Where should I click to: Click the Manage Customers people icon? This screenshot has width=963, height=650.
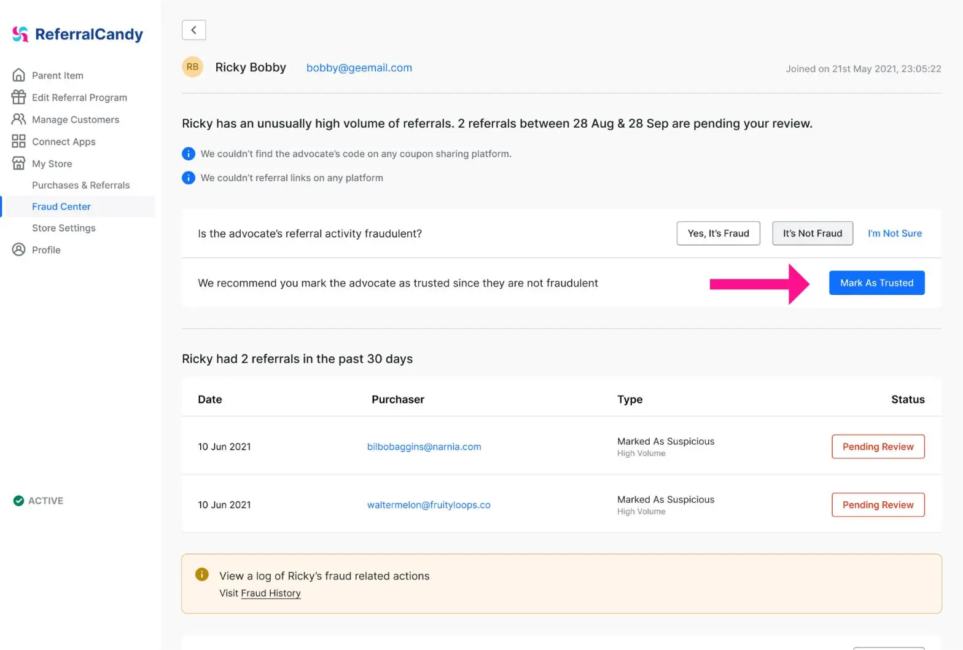(x=19, y=119)
